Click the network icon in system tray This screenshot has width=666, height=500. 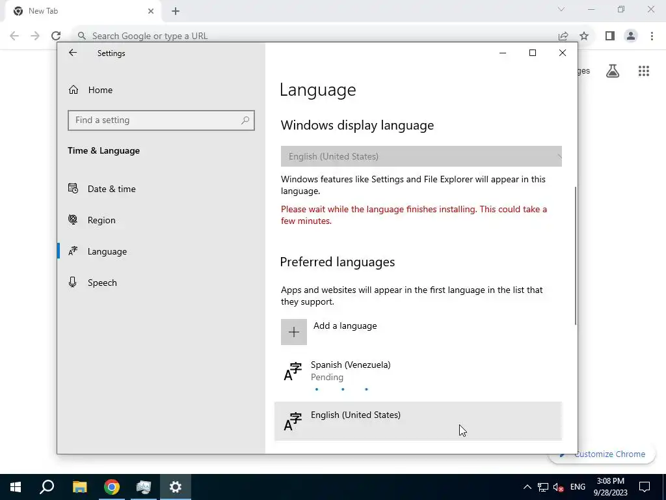[x=543, y=487]
